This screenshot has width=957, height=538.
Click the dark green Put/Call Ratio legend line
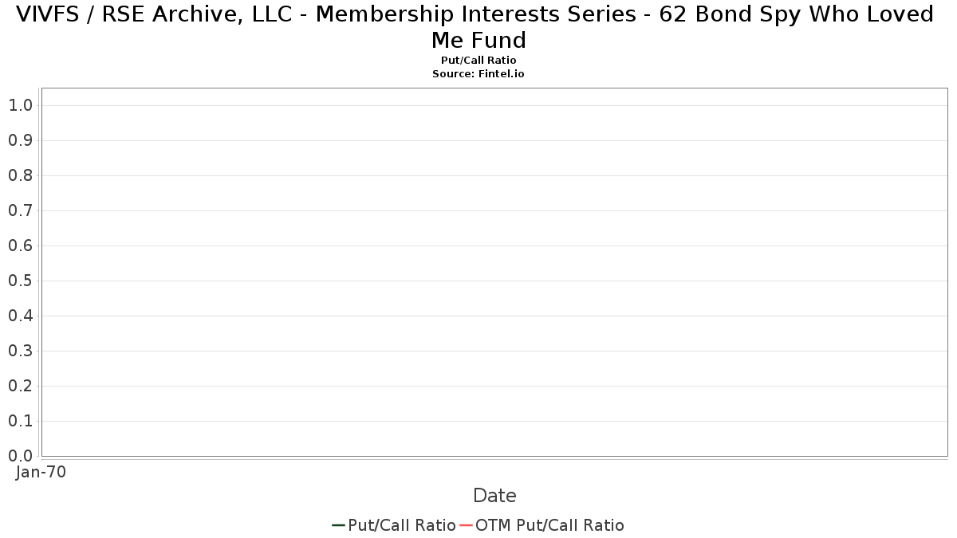coord(338,525)
